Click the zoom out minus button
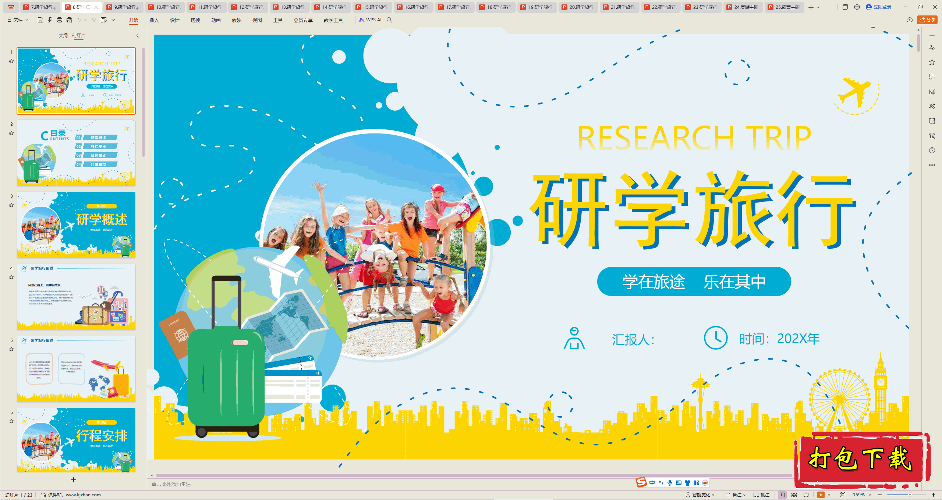942x500 pixels. coord(880,495)
